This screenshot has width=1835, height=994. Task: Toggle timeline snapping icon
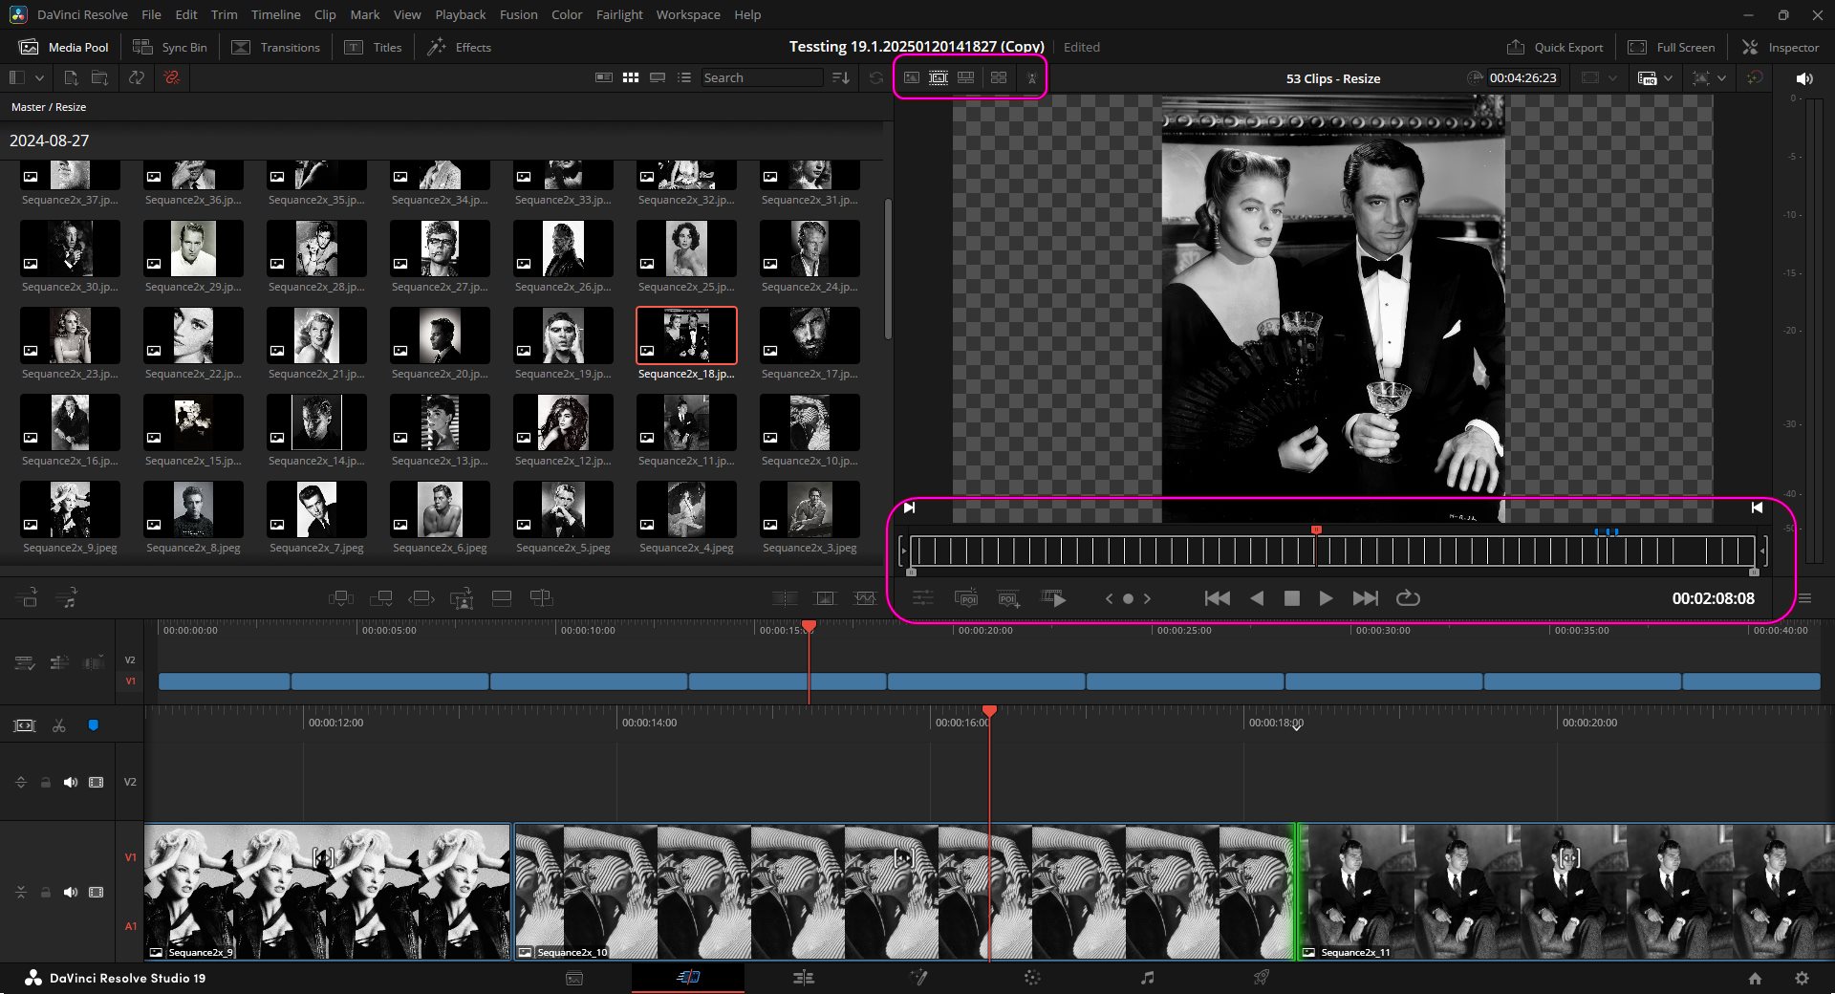pyautogui.click(x=25, y=725)
